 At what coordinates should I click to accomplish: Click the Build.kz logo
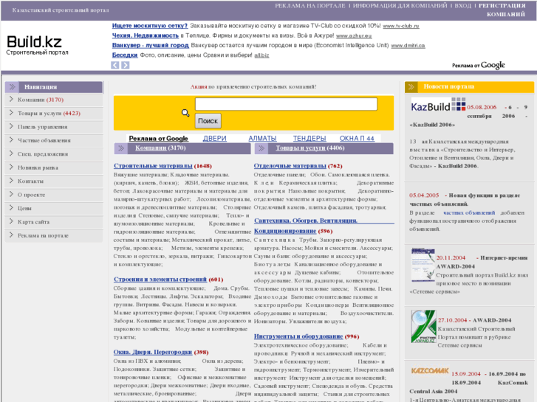(37, 45)
